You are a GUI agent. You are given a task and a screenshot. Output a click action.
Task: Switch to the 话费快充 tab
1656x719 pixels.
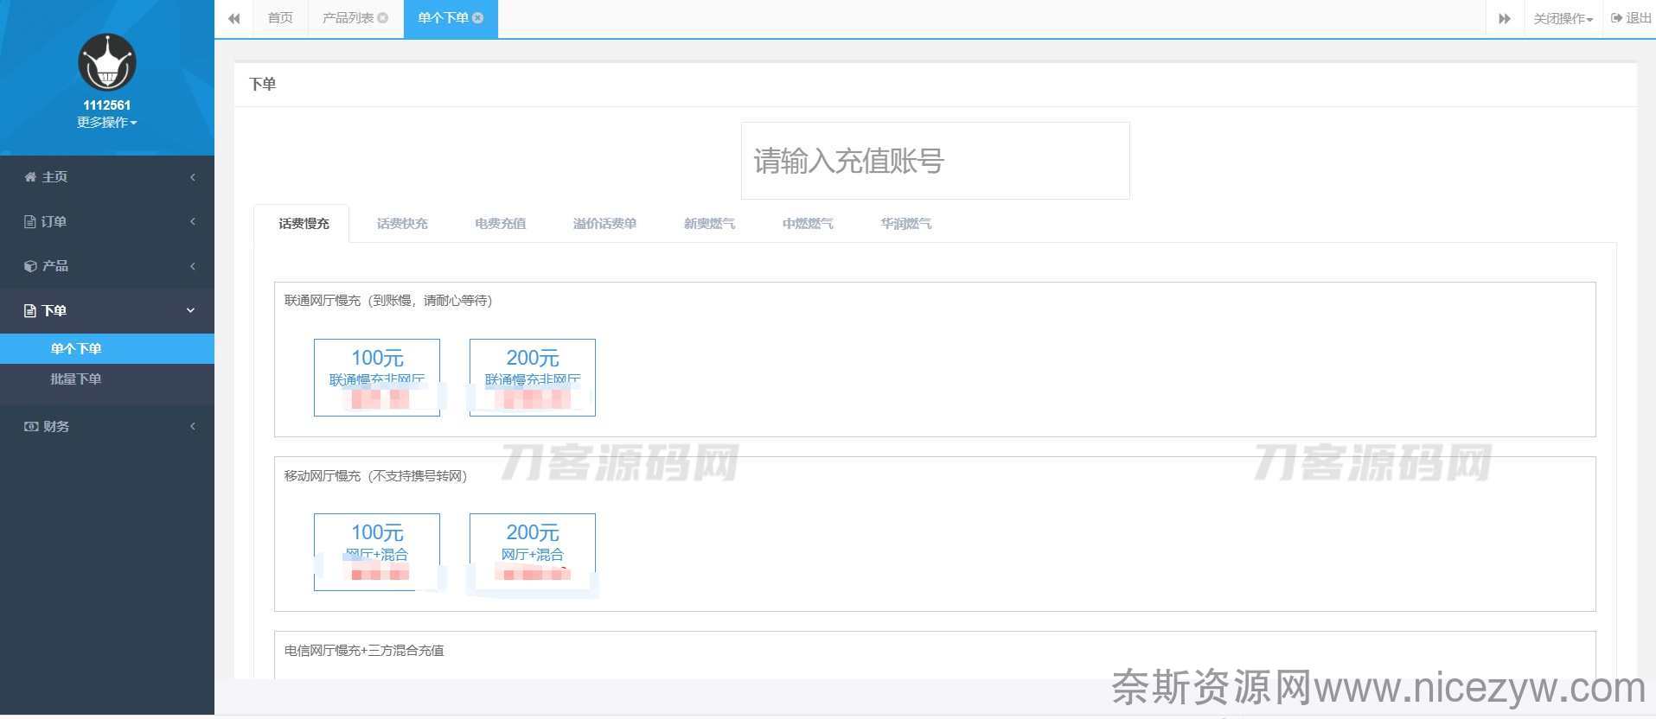(402, 224)
